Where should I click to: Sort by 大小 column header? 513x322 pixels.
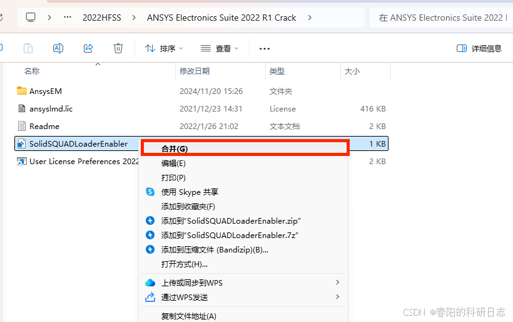(352, 71)
